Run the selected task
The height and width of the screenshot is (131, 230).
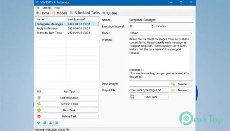(x=67, y=91)
